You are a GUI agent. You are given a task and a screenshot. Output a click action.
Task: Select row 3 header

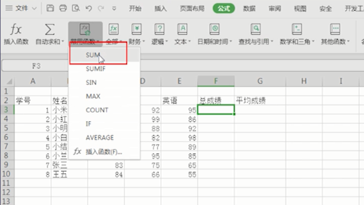(7, 109)
